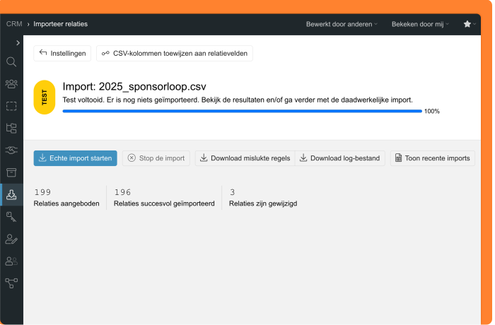Open the handshake sidebar icon

11,150
